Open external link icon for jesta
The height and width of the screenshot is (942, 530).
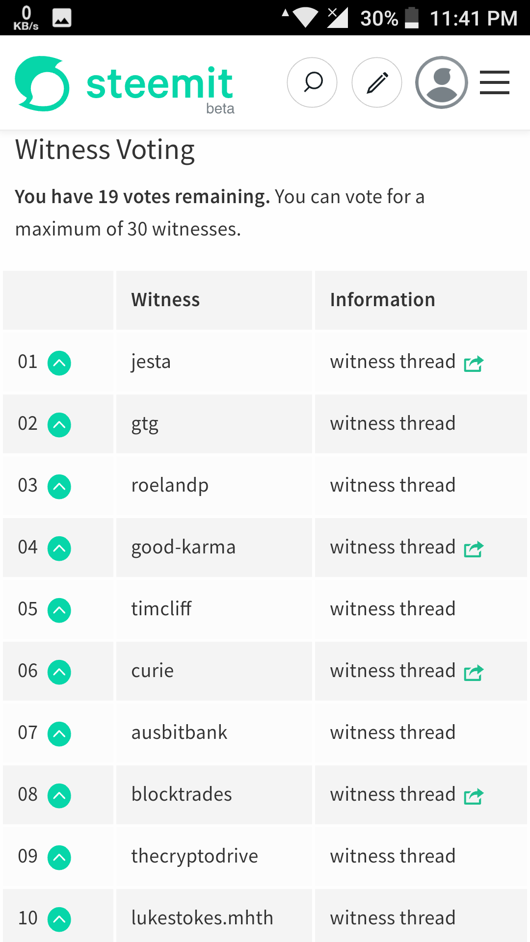(x=474, y=364)
